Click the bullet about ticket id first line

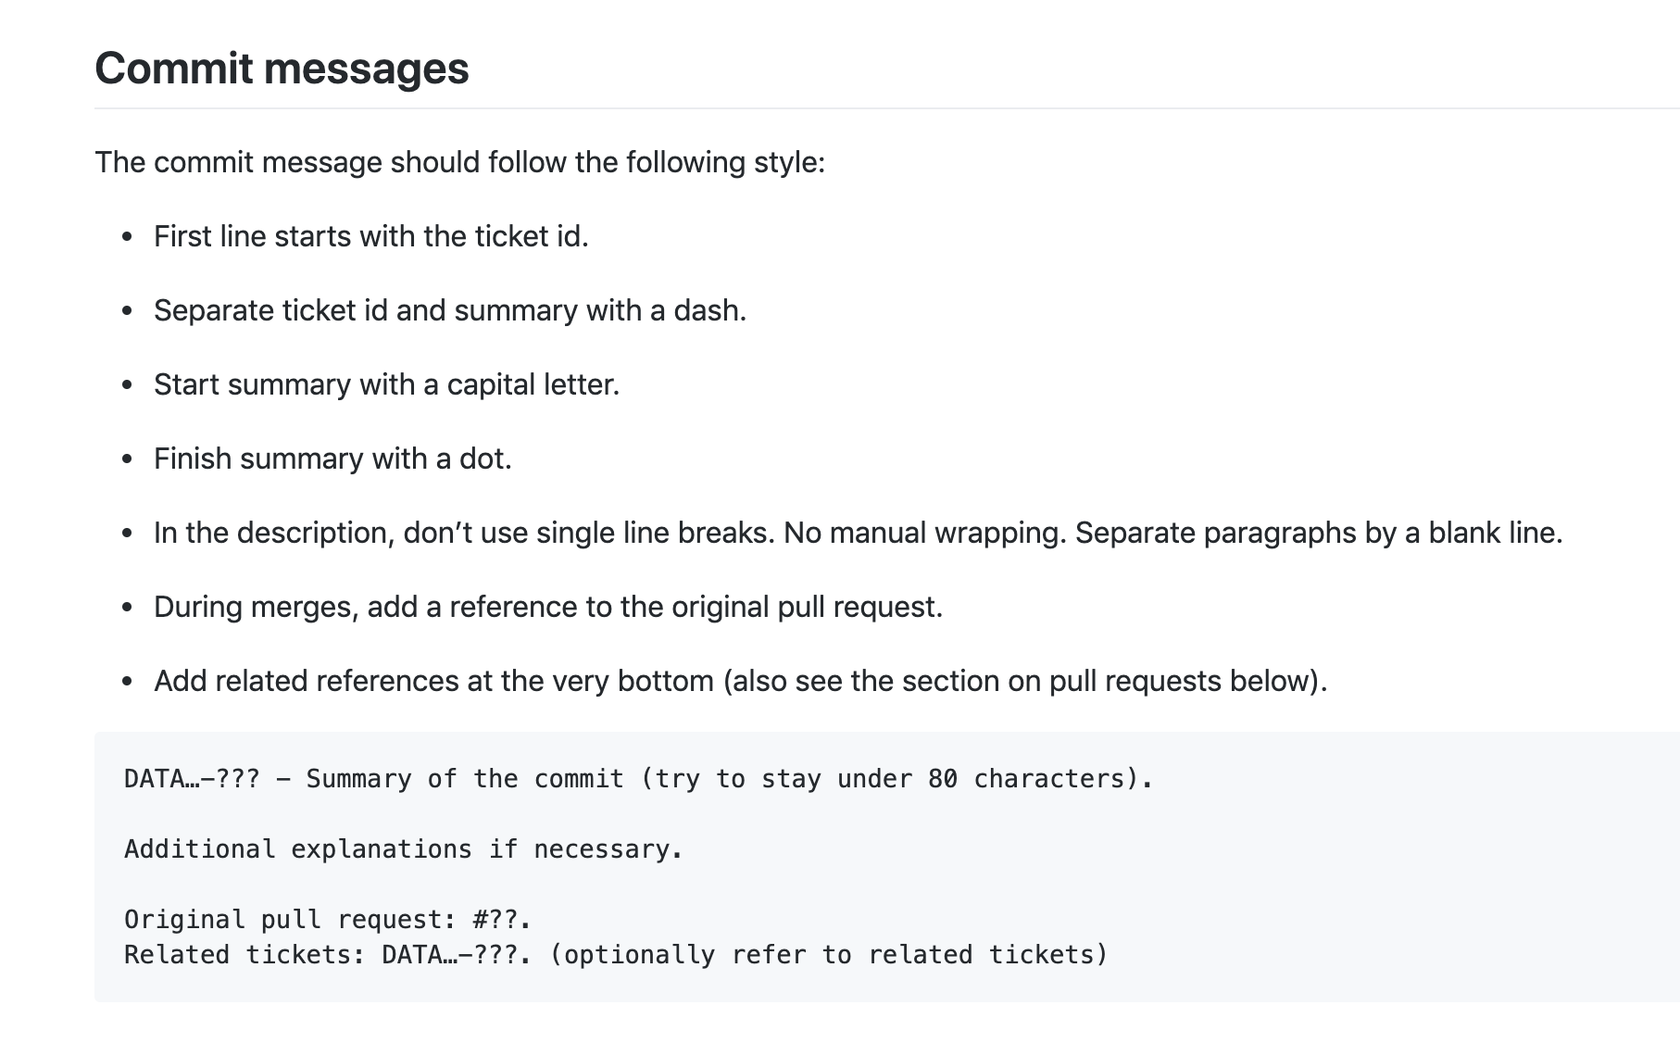[371, 236]
